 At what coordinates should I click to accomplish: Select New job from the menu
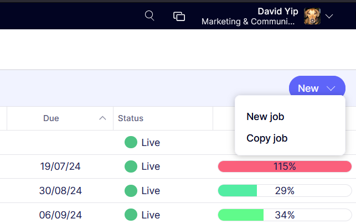tap(265, 117)
